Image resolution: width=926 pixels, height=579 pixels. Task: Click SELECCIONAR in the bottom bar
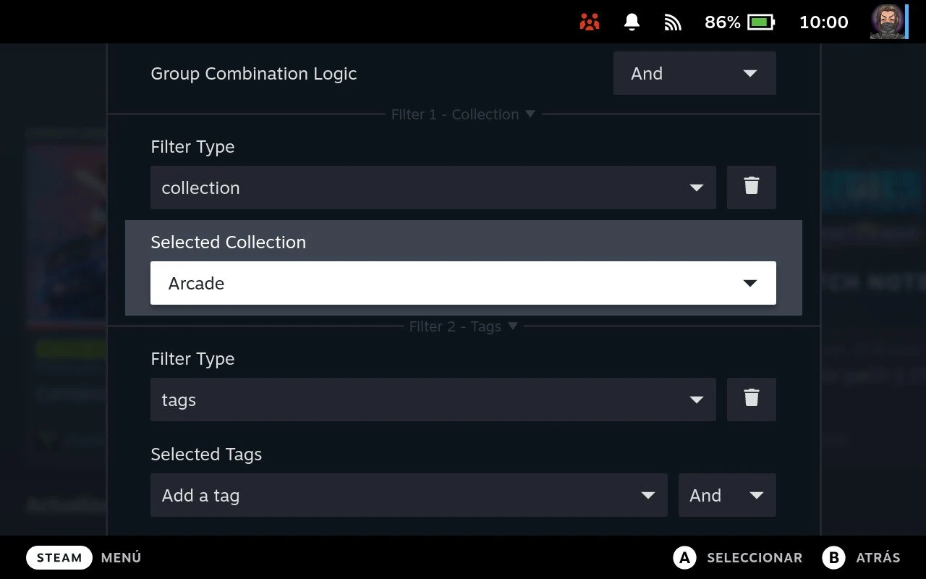738,557
